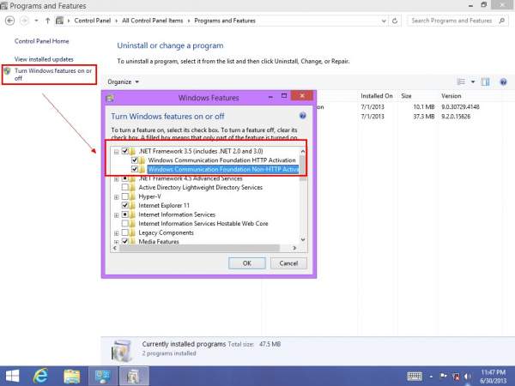The image size is (515, 386).
Task: Open volume control in tray
Action: click(x=468, y=377)
